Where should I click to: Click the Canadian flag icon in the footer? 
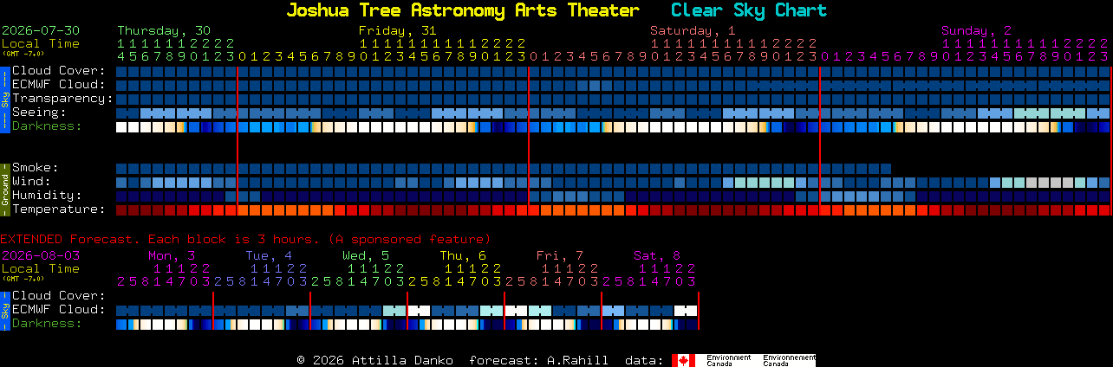[x=683, y=360]
